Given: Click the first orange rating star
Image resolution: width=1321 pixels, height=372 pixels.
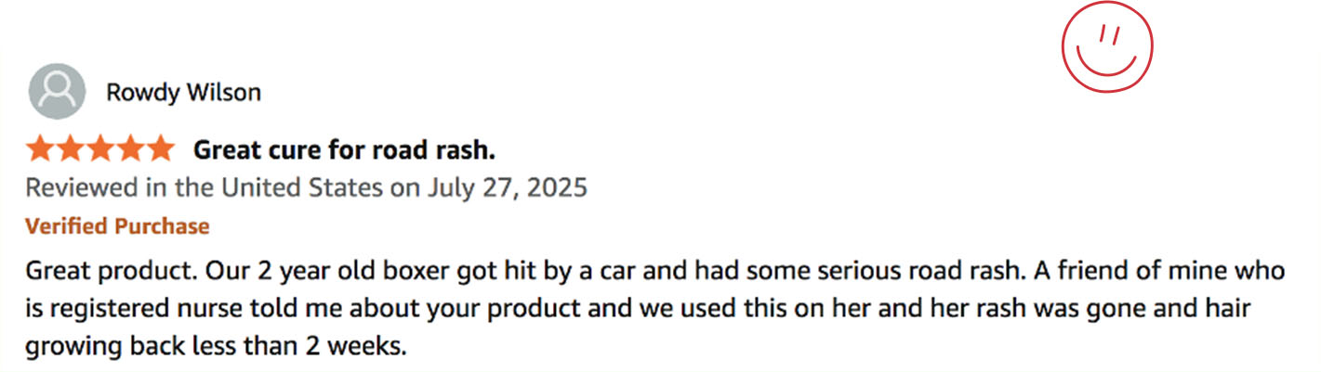Looking at the screenshot, I should [x=41, y=148].
